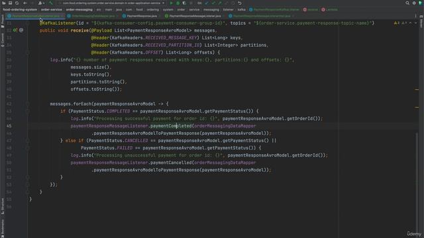This screenshot has height=238, width=424.
Task: Click the paymentCompleted method call
Action: [x=171, y=126]
